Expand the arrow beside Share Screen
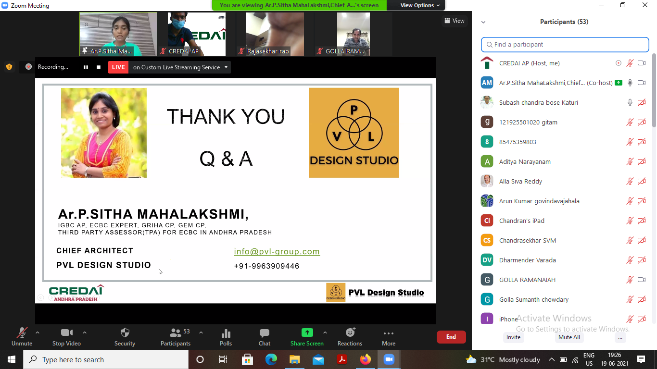This screenshot has height=369, width=657. click(x=325, y=332)
